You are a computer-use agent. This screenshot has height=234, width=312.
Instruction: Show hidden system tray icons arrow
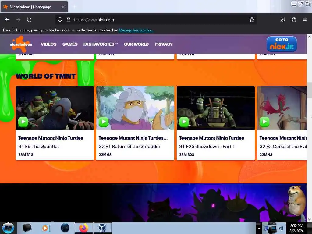(x=259, y=228)
